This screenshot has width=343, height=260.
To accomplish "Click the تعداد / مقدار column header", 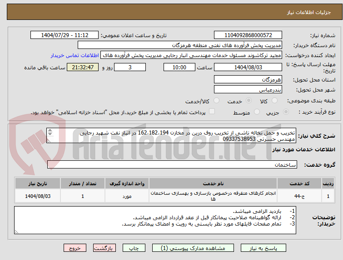I will click(x=83, y=183).
